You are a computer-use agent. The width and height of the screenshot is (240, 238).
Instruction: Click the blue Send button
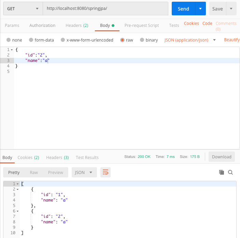pyautogui.click(x=183, y=9)
